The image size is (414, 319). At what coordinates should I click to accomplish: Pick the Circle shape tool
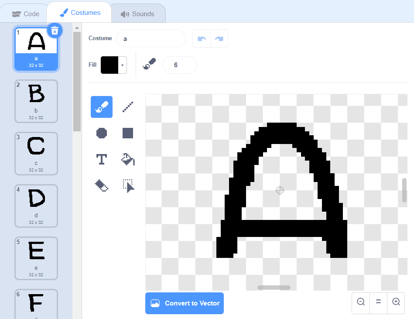[101, 133]
